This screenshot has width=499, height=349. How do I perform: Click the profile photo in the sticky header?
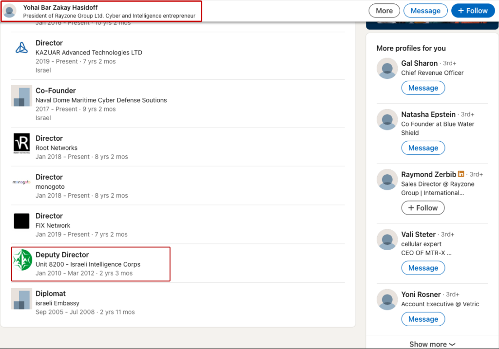[10, 11]
